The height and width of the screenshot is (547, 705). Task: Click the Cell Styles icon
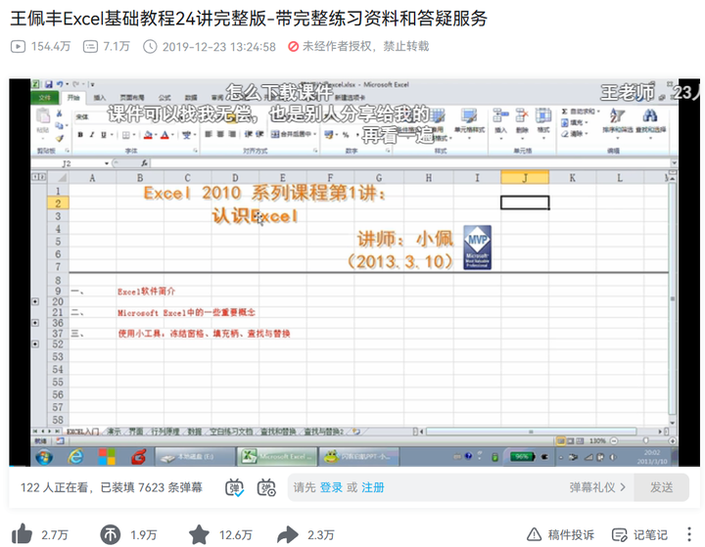[x=469, y=116]
